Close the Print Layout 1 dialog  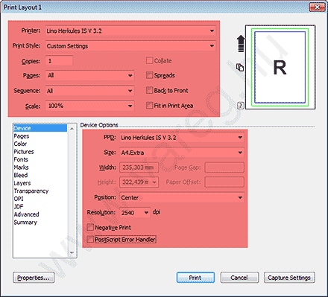click(x=317, y=7)
